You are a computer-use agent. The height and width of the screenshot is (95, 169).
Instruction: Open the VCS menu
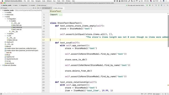tap(63, 1)
